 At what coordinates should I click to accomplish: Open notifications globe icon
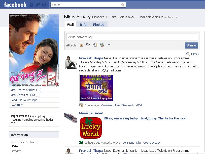(x=44, y=5)
